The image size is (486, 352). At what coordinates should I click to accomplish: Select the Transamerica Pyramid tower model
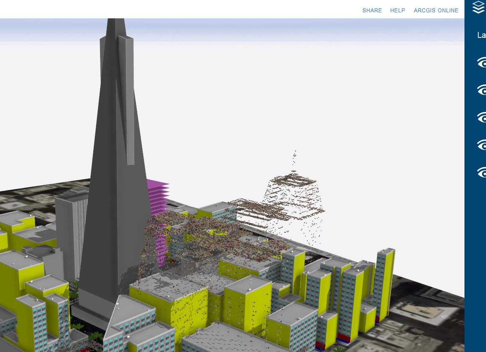point(116,140)
